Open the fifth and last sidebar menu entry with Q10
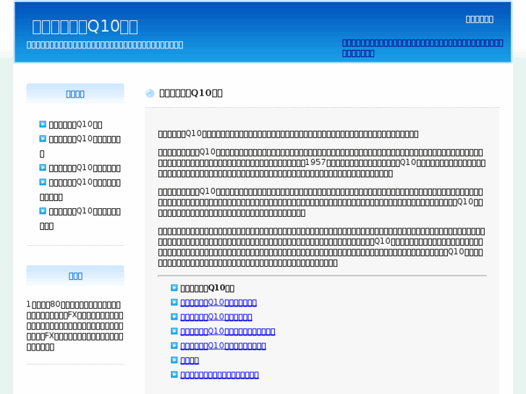526x394 pixels. [80, 218]
